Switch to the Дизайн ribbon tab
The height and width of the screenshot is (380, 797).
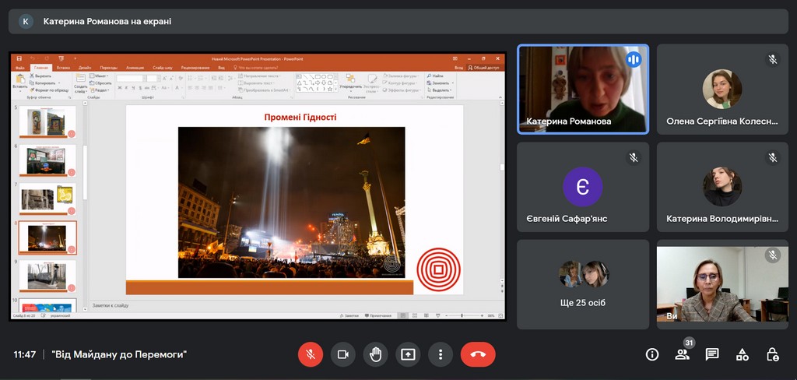click(84, 68)
